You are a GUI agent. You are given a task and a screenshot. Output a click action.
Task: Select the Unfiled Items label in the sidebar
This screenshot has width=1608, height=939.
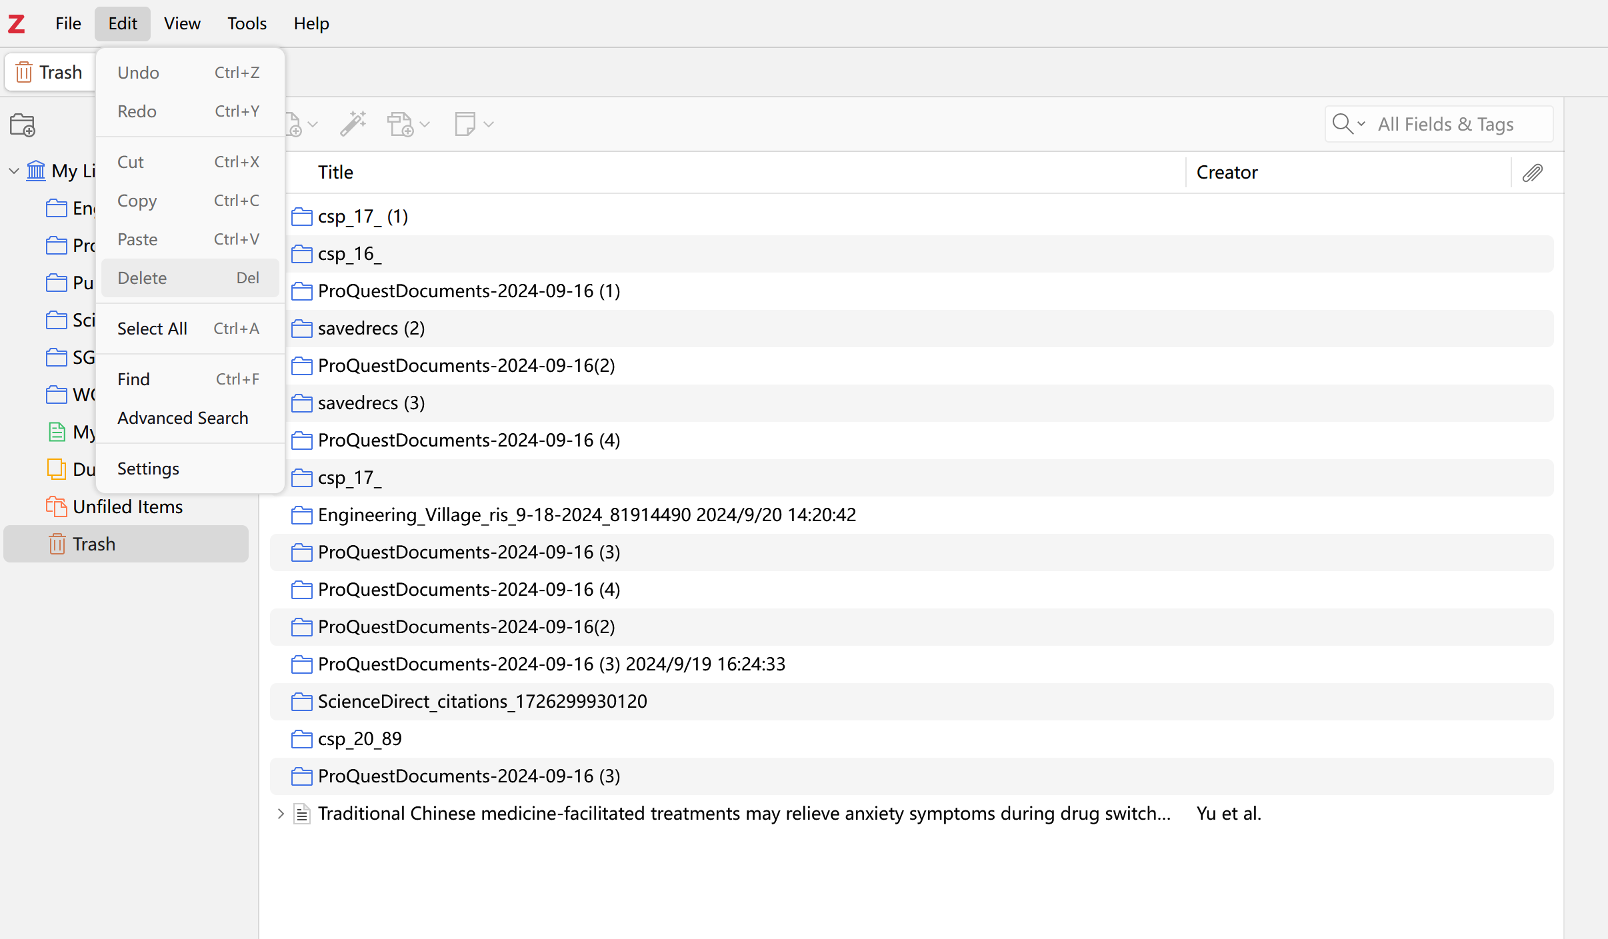click(x=128, y=507)
